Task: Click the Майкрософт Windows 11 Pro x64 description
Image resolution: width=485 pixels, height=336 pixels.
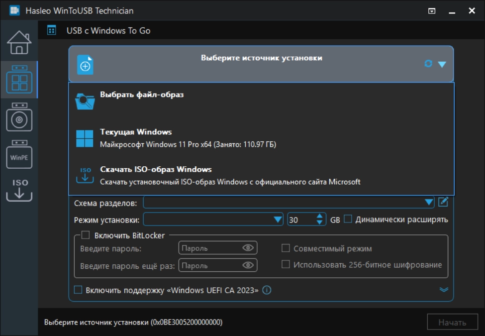Action: (x=188, y=144)
